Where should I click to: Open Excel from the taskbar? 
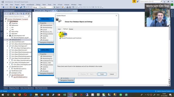[64, 95]
